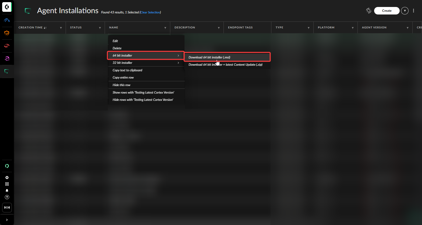The width and height of the screenshot is (422, 225).
Task: Open the three-dot more options menu
Action: click(x=413, y=11)
